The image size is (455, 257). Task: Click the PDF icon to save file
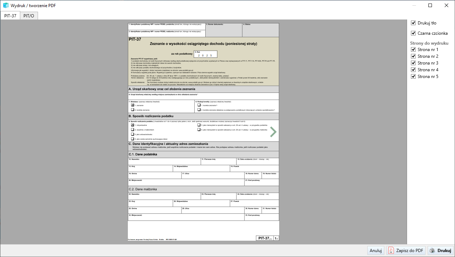click(x=391, y=250)
